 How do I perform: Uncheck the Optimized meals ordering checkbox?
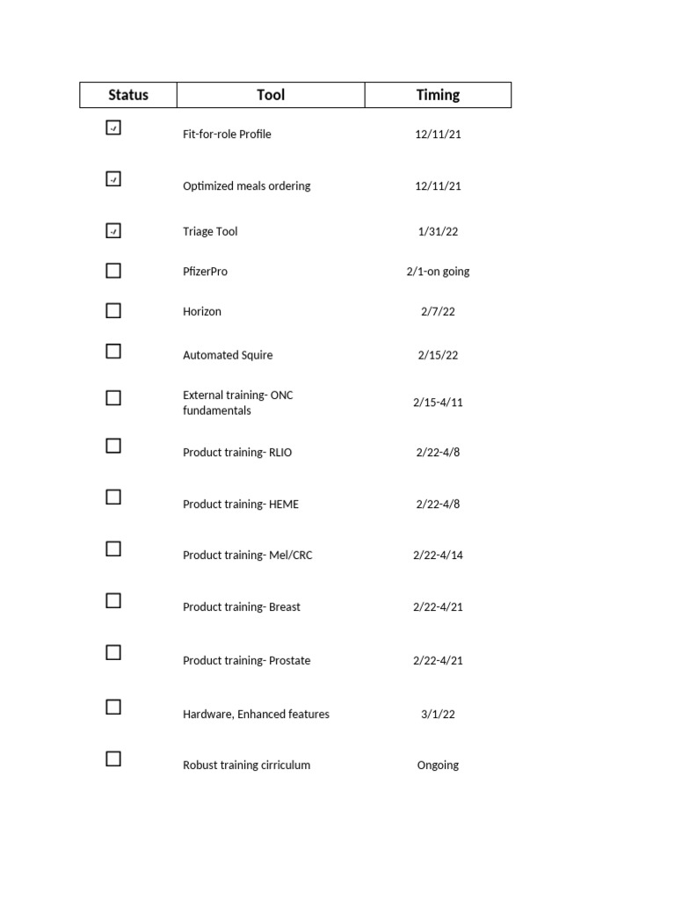coord(113,179)
